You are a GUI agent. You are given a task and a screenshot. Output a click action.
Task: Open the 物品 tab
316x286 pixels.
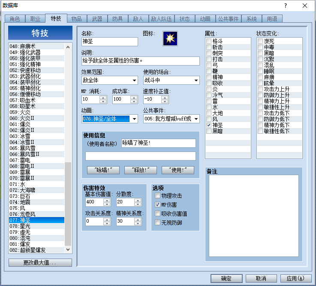click(x=77, y=19)
